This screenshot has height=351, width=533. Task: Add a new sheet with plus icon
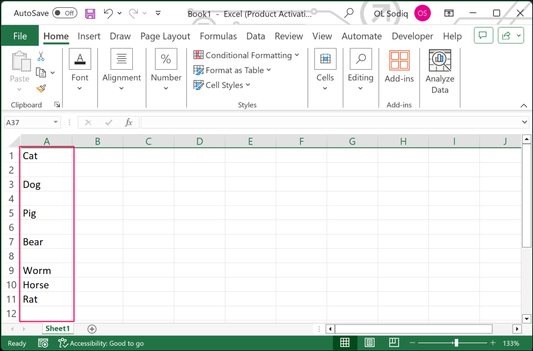pyautogui.click(x=92, y=329)
